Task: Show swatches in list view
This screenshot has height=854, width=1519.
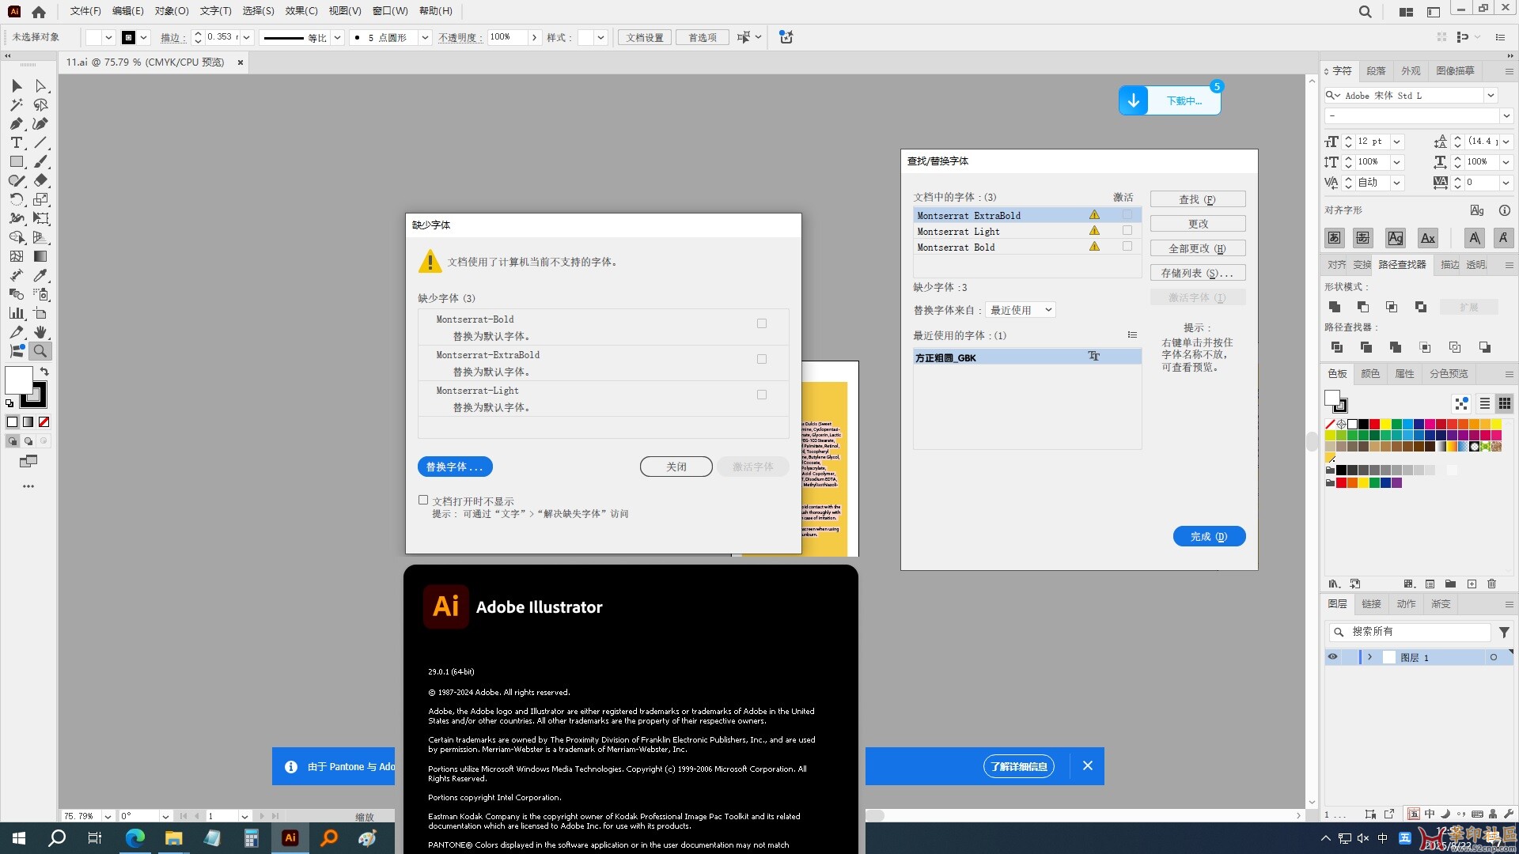Action: point(1485,403)
